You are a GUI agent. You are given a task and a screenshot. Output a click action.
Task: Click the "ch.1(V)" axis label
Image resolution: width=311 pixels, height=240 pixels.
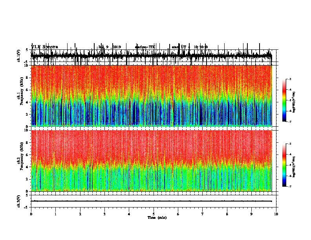click(18, 56)
